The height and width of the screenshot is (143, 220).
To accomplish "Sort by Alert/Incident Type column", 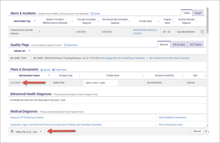I will (x=22, y=21).
